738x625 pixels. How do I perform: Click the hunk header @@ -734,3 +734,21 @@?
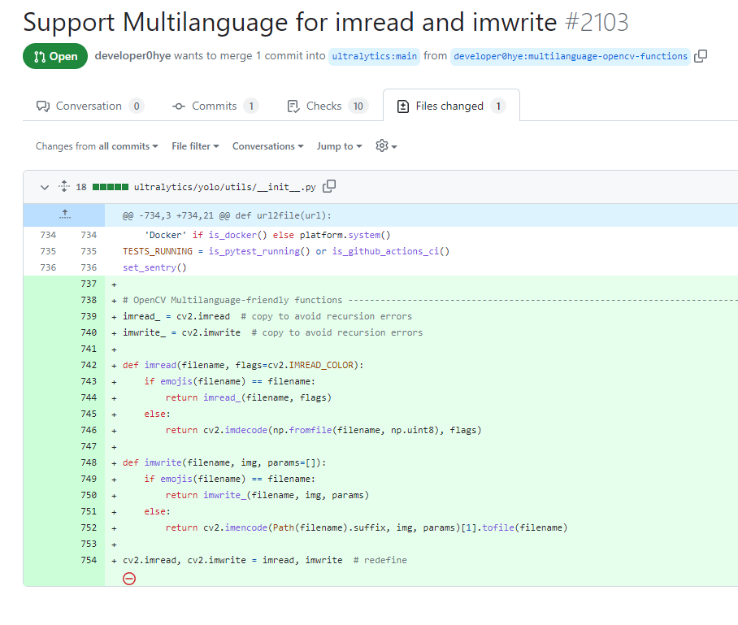pos(227,215)
